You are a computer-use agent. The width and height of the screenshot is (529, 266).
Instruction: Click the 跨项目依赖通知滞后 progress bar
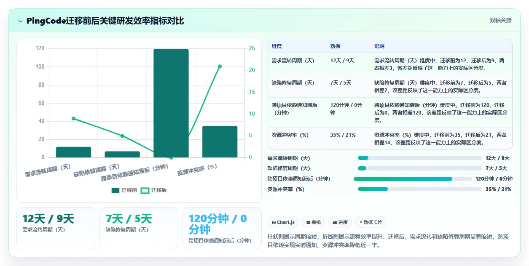413,179
